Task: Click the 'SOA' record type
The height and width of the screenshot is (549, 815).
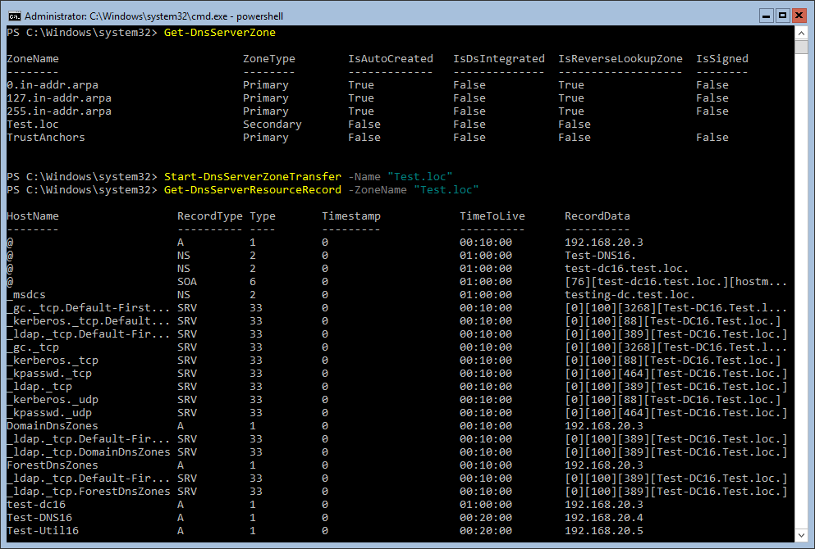Action: coord(187,282)
